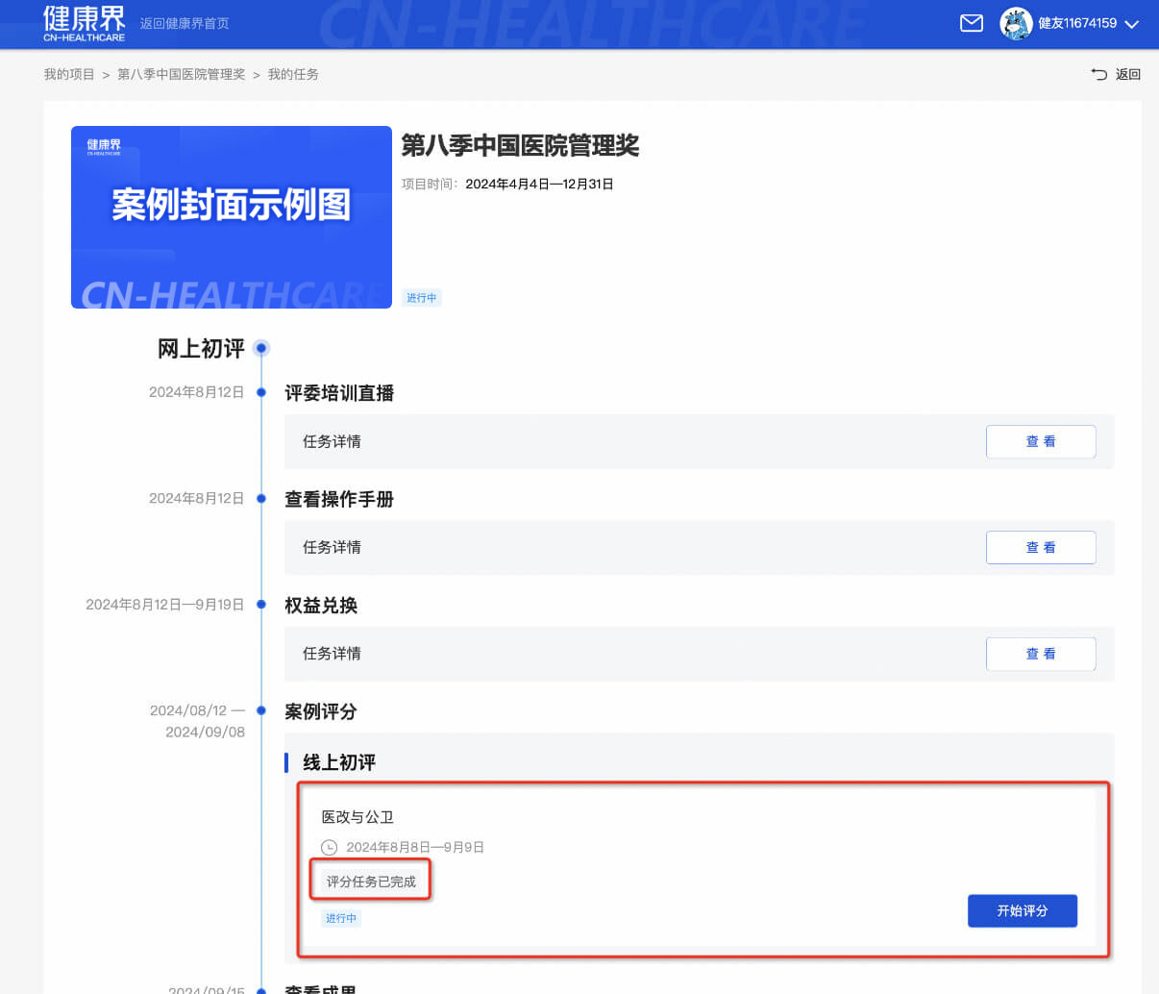Click the 进行中 tag under project title
The height and width of the screenshot is (994, 1159).
[421, 298]
